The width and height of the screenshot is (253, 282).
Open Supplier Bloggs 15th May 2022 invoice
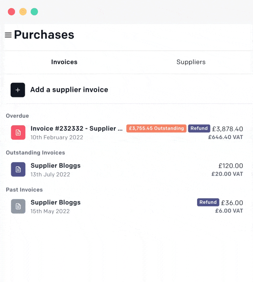coord(127,206)
